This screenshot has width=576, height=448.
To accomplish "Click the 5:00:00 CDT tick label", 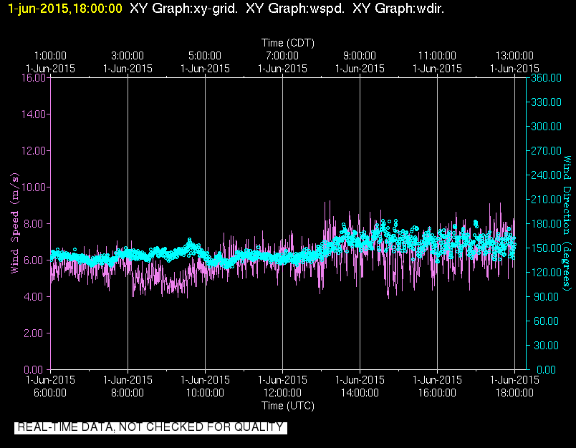I will [205, 56].
